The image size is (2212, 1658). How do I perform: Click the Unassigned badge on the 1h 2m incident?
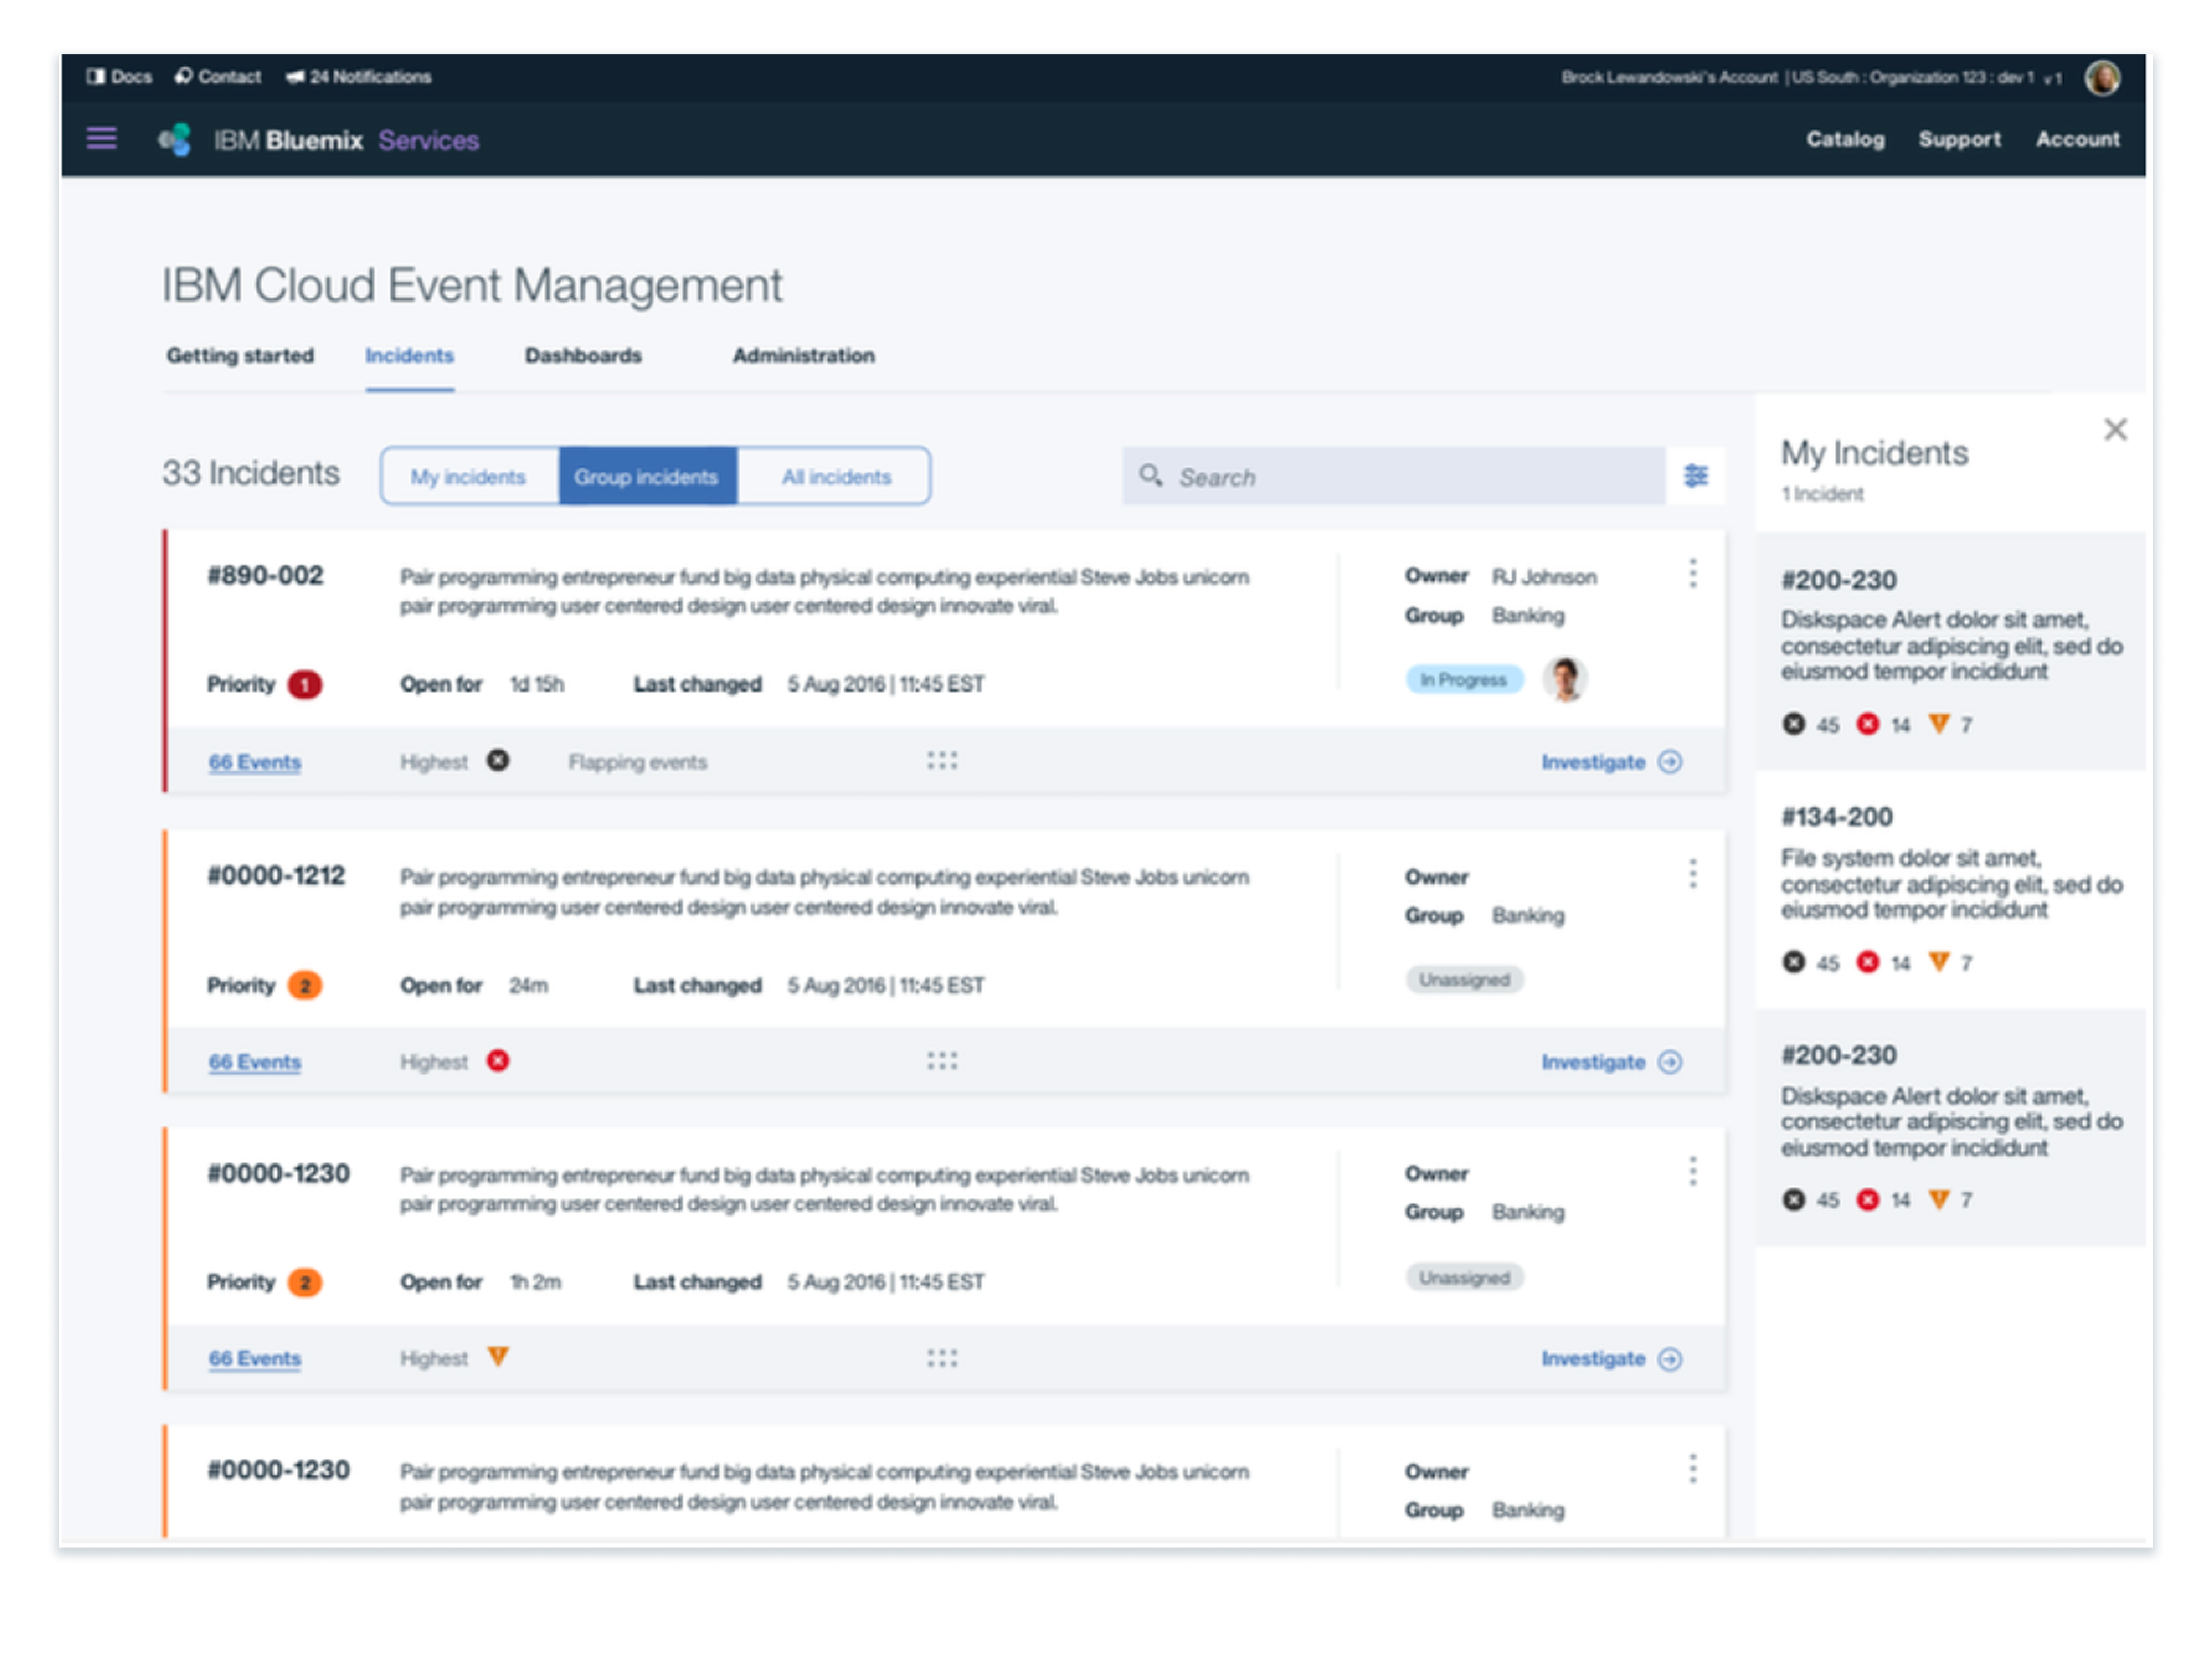coord(1464,1277)
